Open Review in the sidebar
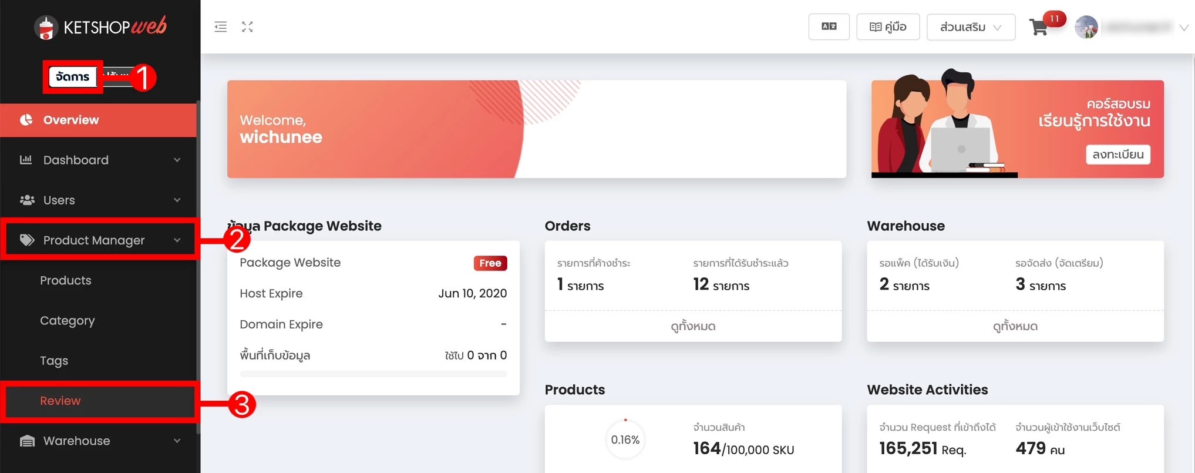Image resolution: width=1195 pixels, height=473 pixels. [x=60, y=401]
